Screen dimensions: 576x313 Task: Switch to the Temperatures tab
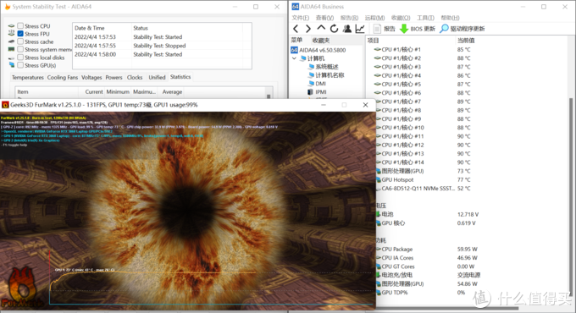[28, 78]
